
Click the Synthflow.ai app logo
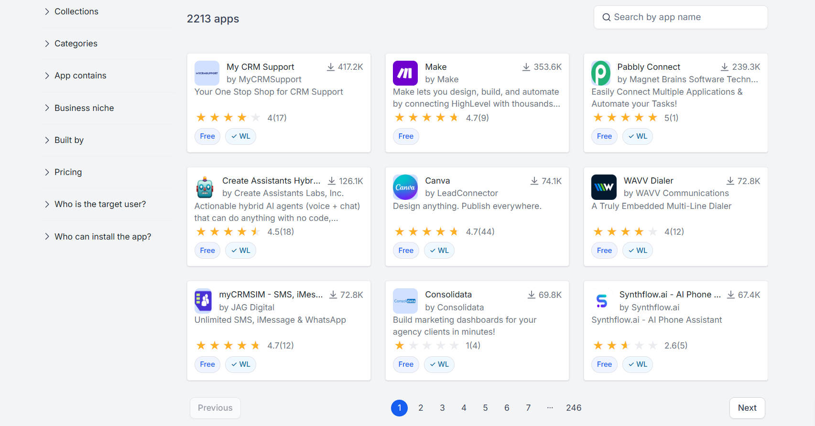602,301
